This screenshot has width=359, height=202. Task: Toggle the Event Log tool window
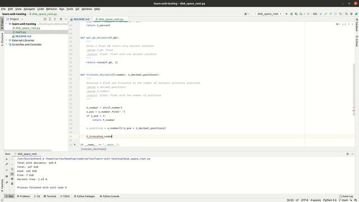click(346, 196)
